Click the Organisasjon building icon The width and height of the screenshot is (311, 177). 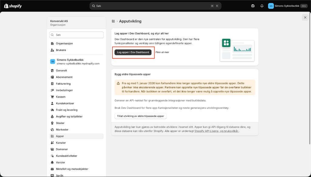(52, 44)
